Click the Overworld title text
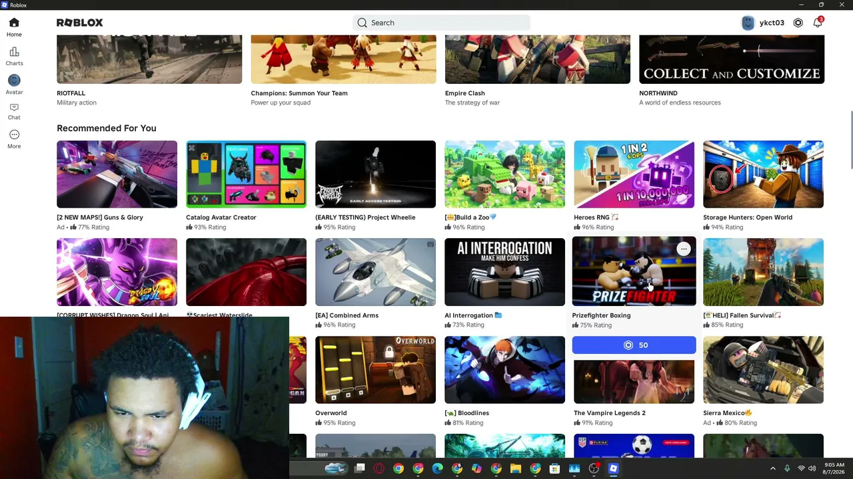 331,413
